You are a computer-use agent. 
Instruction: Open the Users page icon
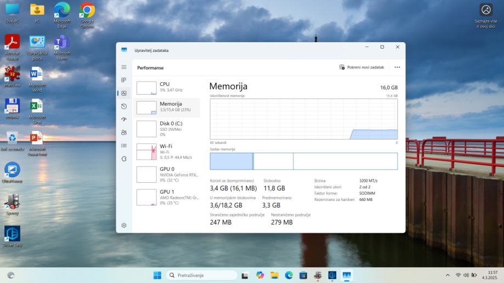(x=124, y=132)
